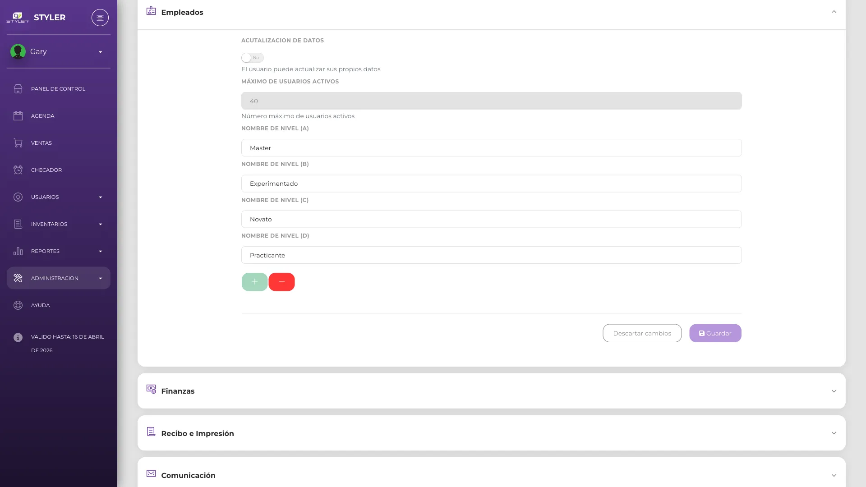Expand the Comunicación section chevron
Viewport: 866px width, 487px height.
(x=834, y=475)
